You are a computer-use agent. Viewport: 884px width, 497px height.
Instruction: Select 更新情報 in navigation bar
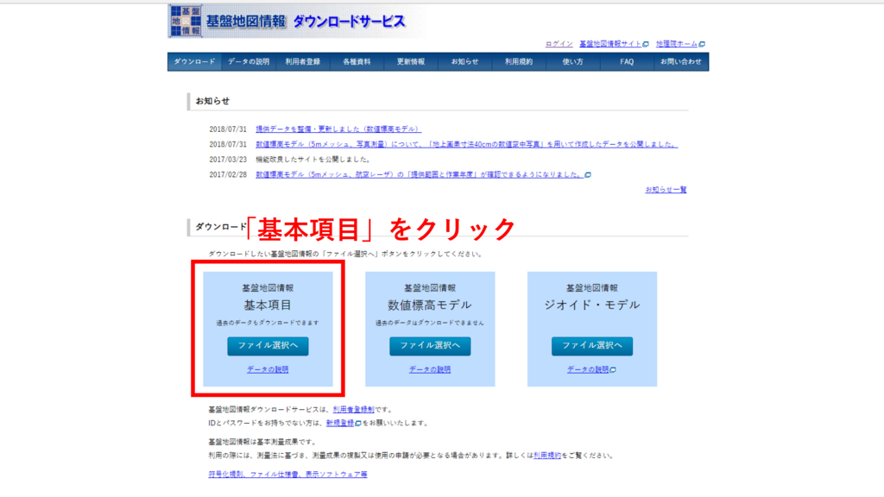click(x=411, y=62)
